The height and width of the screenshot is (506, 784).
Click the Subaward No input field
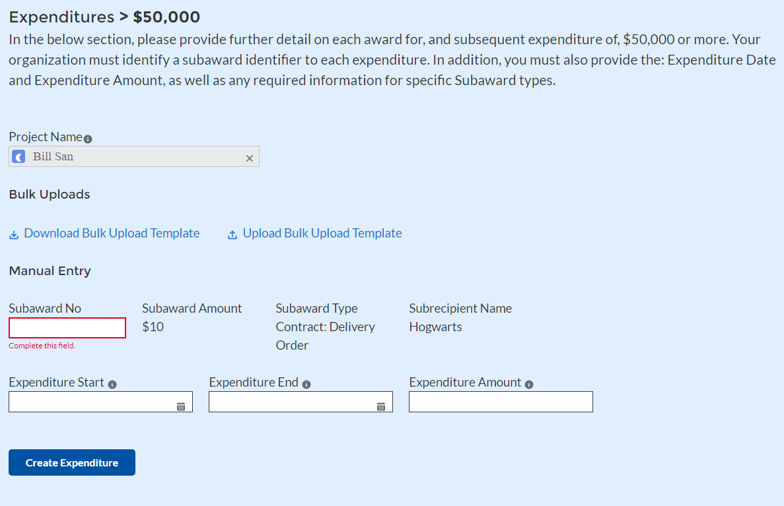[67, 328]
